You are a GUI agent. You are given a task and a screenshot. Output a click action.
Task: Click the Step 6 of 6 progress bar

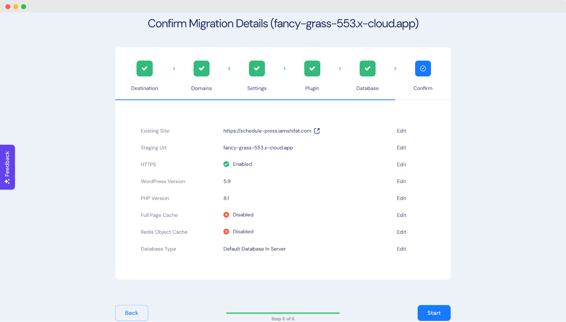coord(283,313)
